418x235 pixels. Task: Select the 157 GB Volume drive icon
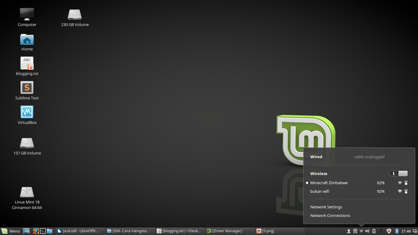27,143
